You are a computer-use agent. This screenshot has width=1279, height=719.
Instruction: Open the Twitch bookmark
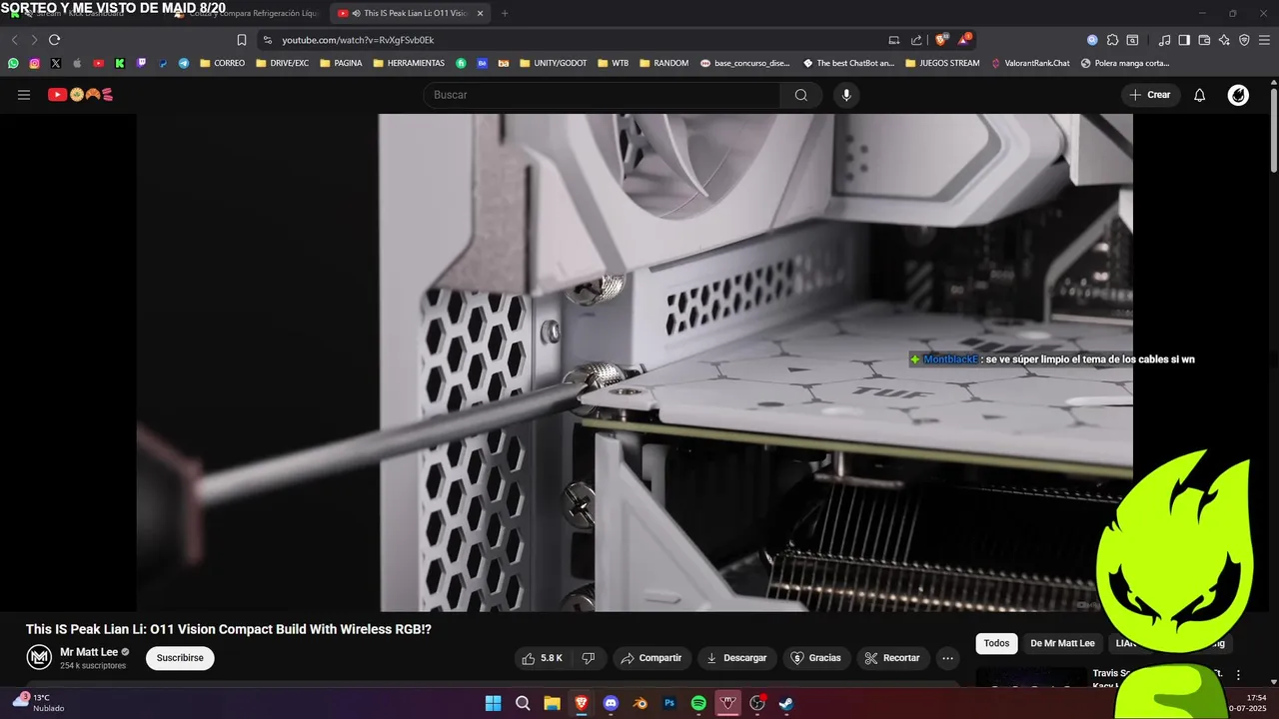coord(141,63)
